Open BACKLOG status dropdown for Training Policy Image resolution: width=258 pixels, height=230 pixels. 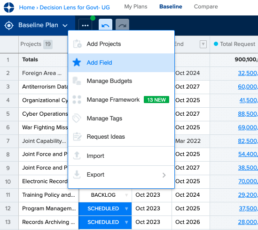pos(126,195)
